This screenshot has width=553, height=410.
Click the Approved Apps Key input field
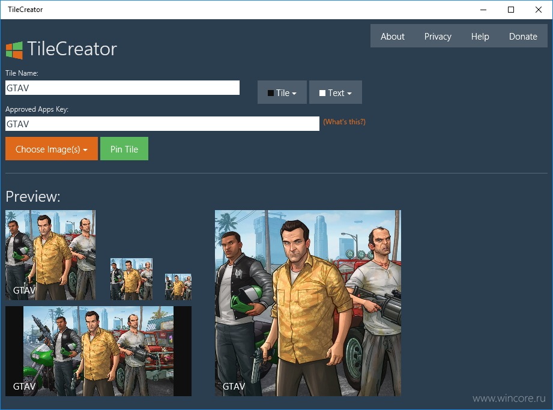tap(162, 124)
